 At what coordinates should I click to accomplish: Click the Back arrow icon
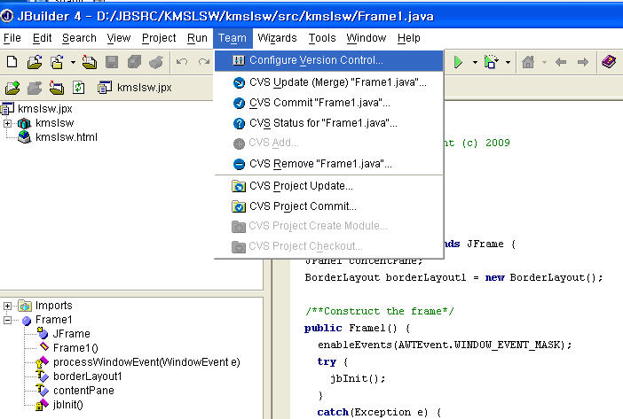tap(561, 62)
